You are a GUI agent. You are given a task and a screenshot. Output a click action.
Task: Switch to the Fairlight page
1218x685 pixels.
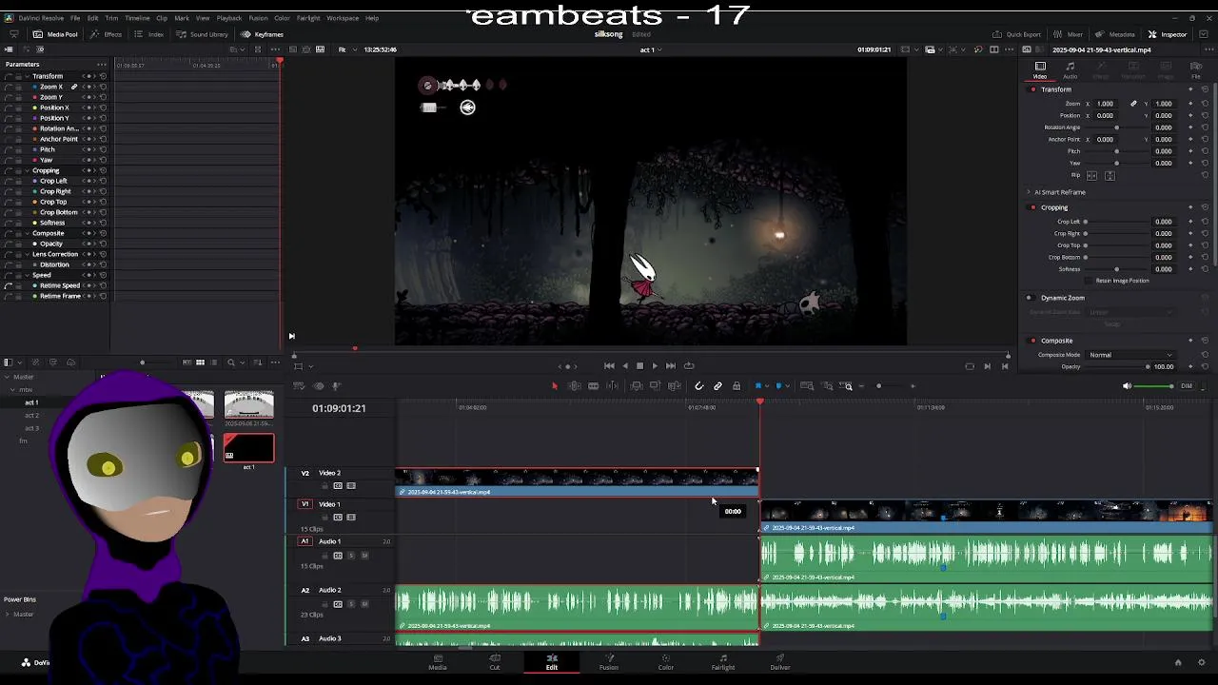pyautogui.click(x=723, y=662)
